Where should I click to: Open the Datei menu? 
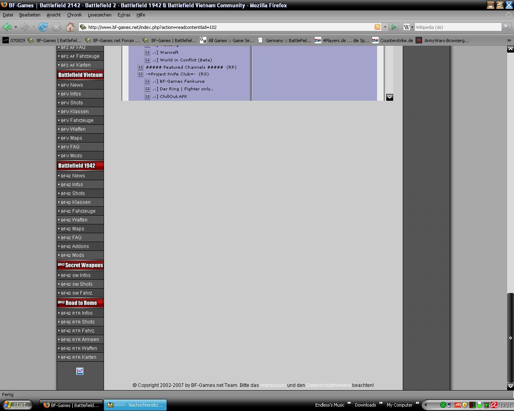(8, 15)
